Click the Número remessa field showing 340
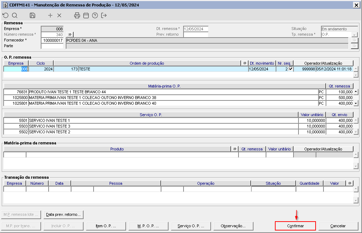Image resolution: width=362 pixels, height=233 pixels. point(52,35)
